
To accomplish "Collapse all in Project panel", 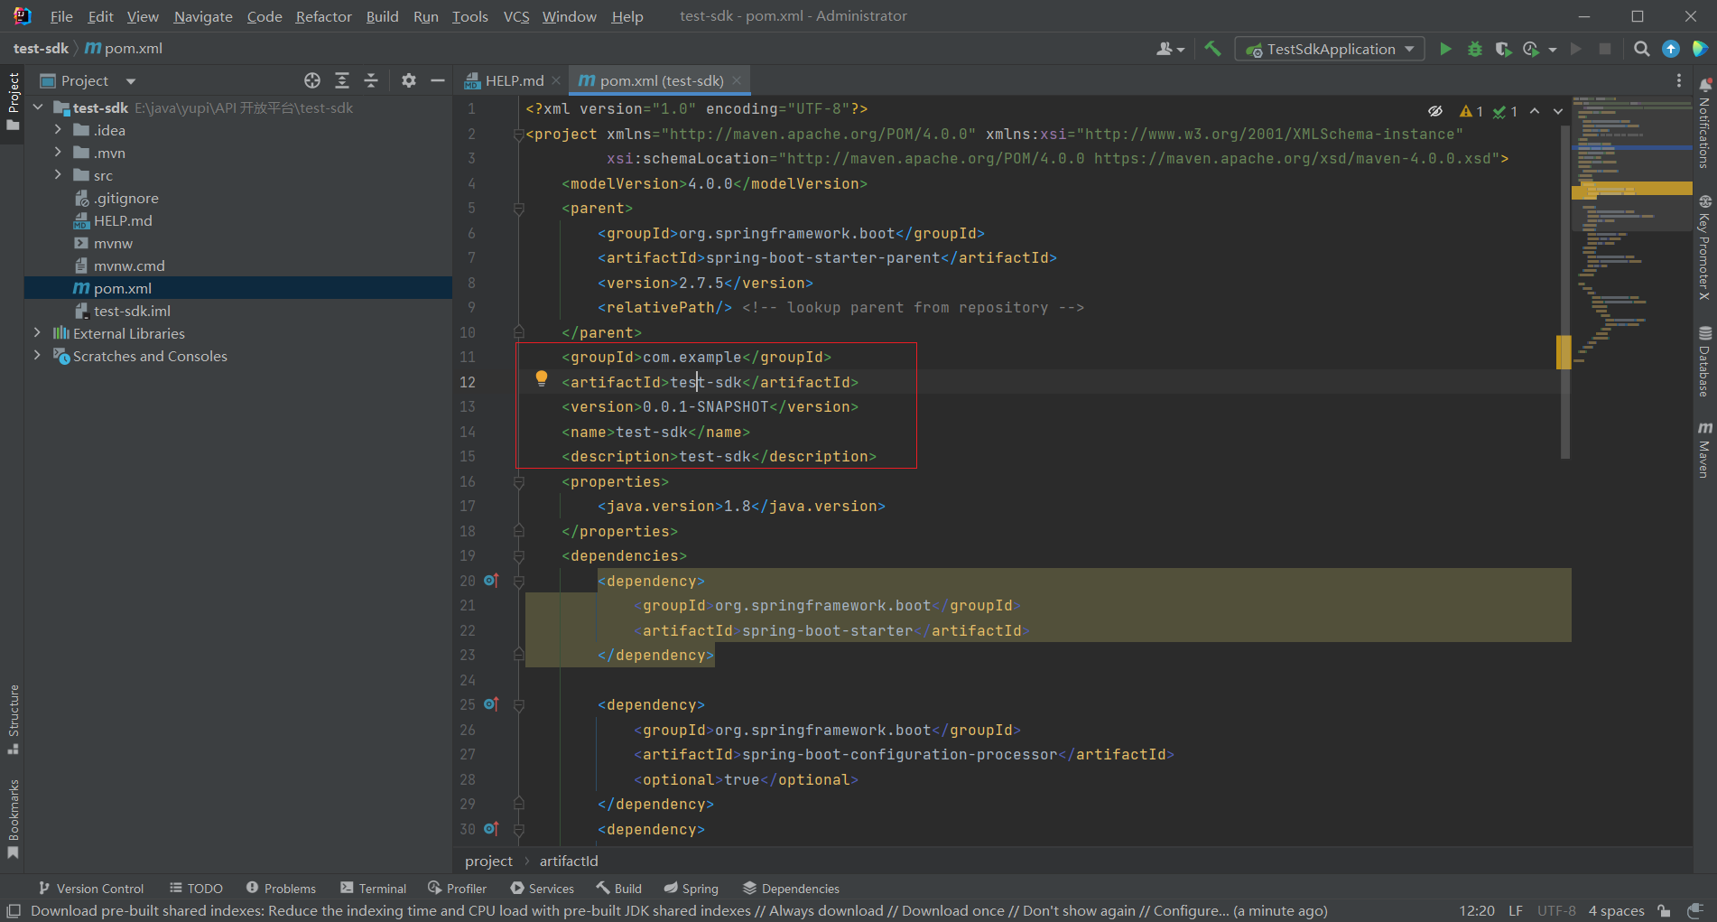I will point(371,80).
